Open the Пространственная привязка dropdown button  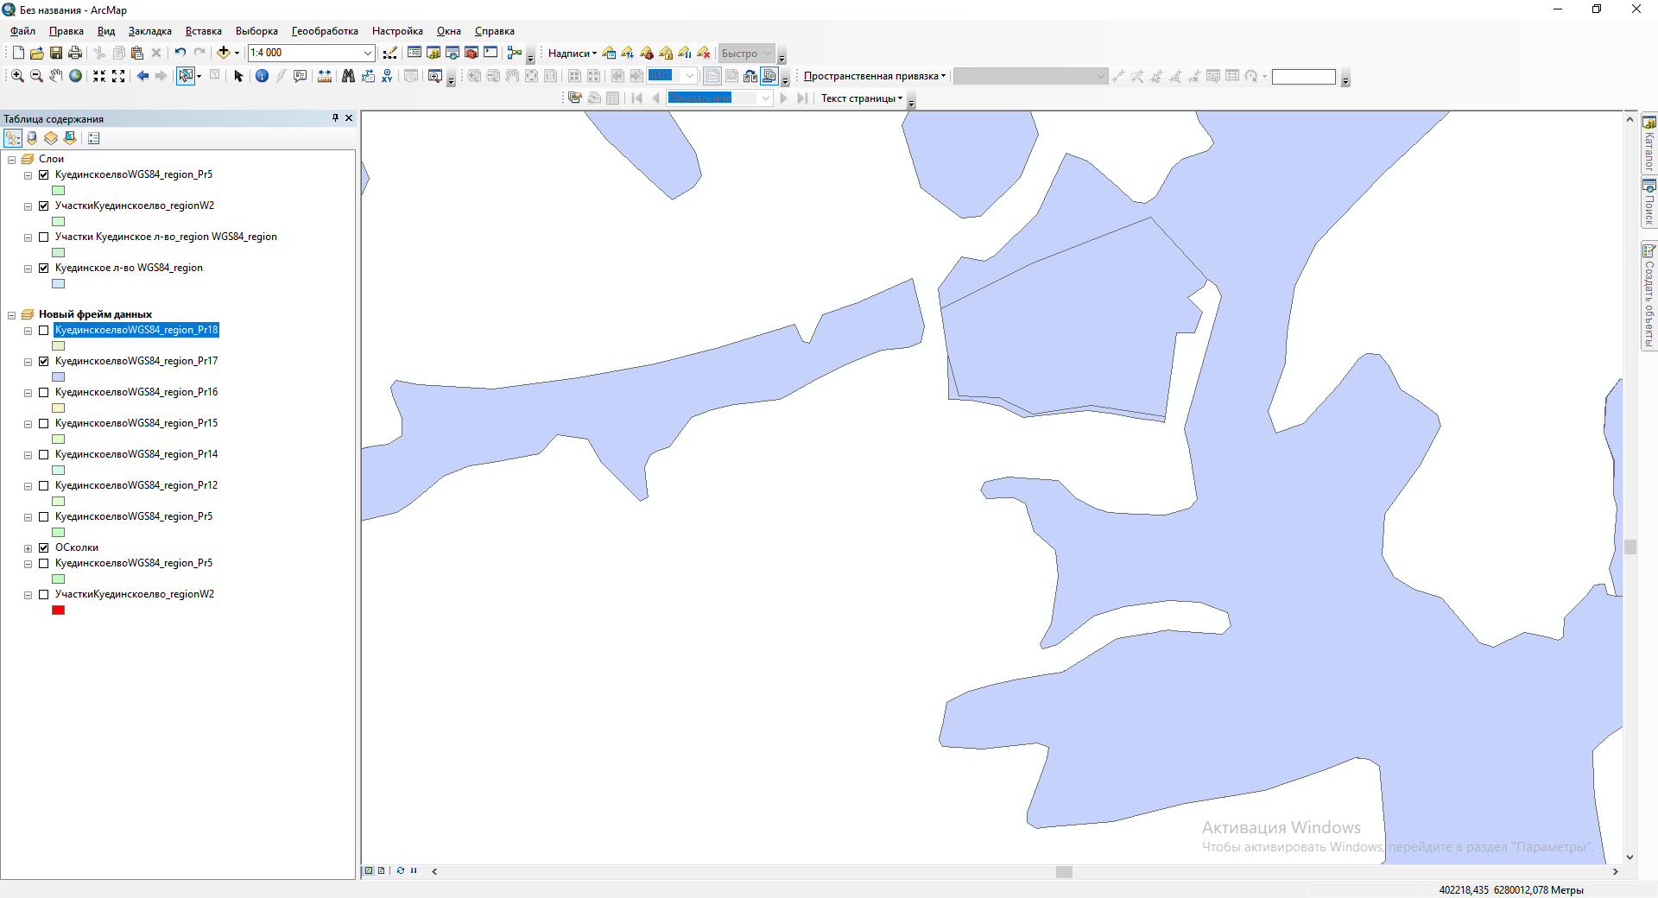point(874,76)
